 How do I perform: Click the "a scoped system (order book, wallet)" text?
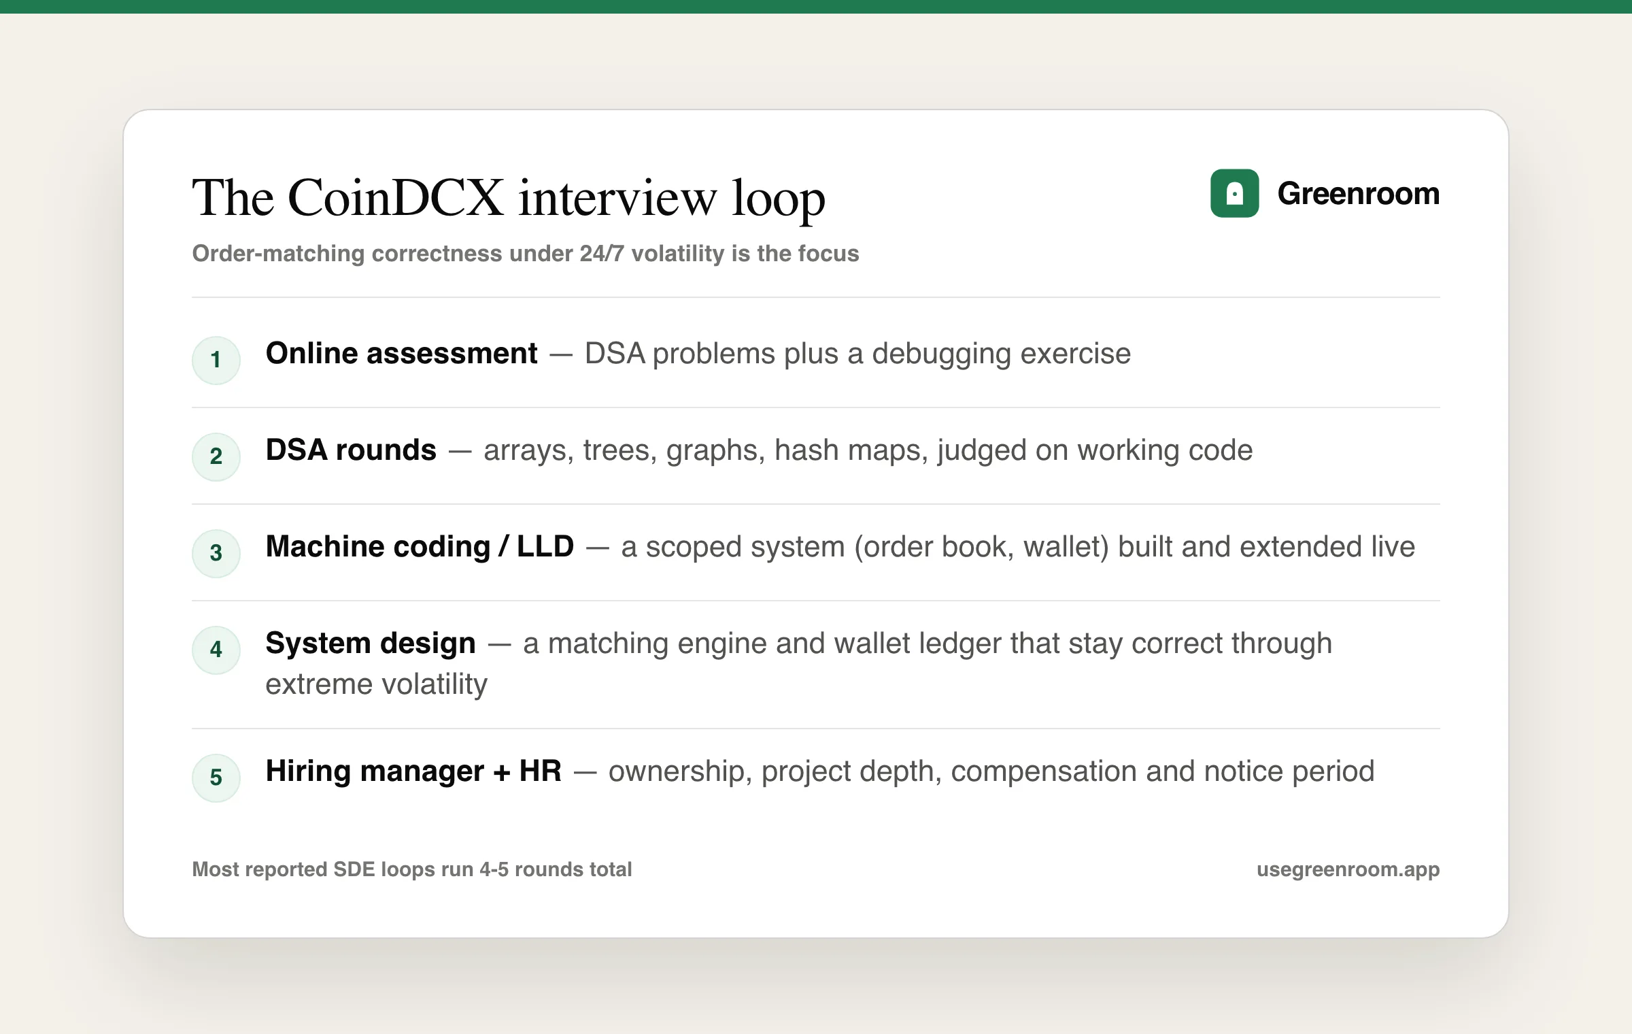pyautogui.click(x=865, y=547)
